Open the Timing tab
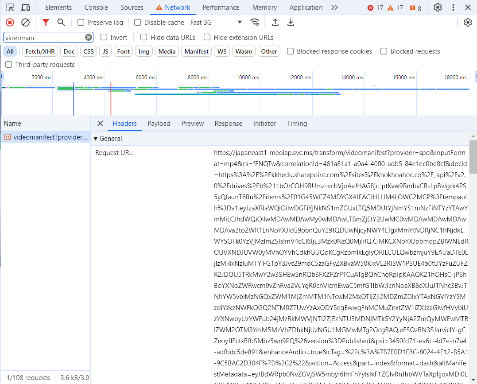This screenshot has width=477, height=384. (297, 123)
